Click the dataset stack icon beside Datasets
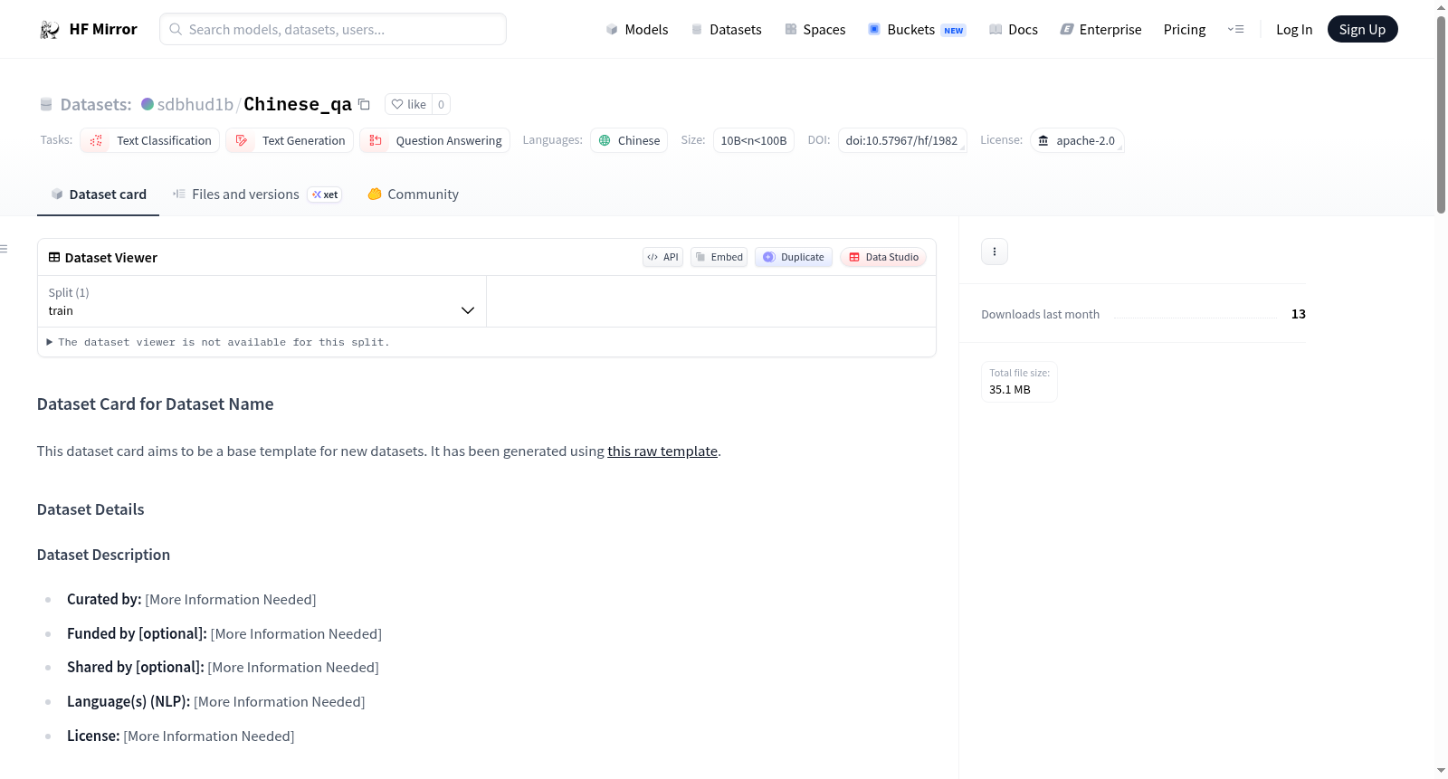Screen dimensions: 1448x779 point(46,105)
